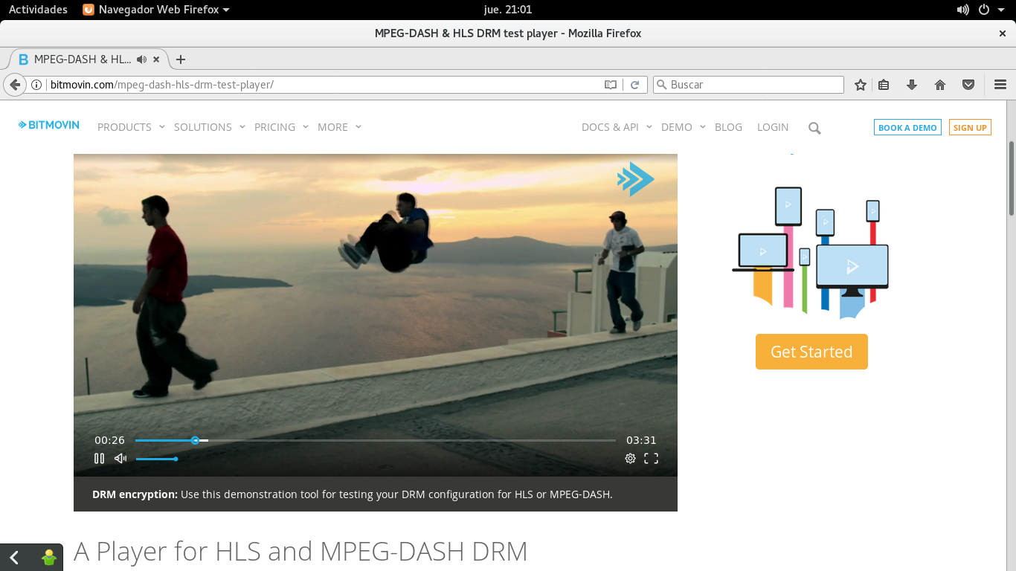The width and height of the screenshot is (1016, 571).
Task: Go back with browser back arrow
Action: tap(14, 85)
